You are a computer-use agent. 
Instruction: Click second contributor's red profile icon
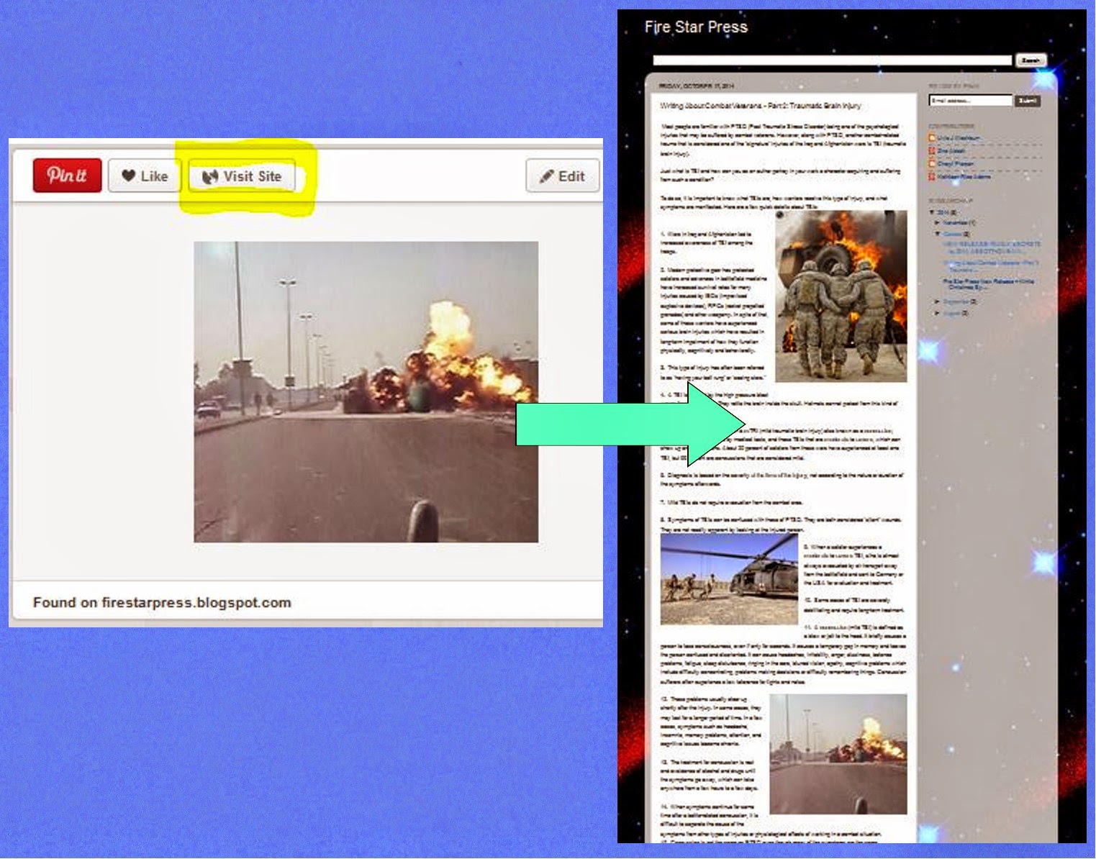coord(932,151)
